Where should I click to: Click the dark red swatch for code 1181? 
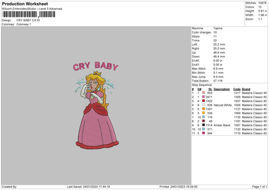pos(204,121)
